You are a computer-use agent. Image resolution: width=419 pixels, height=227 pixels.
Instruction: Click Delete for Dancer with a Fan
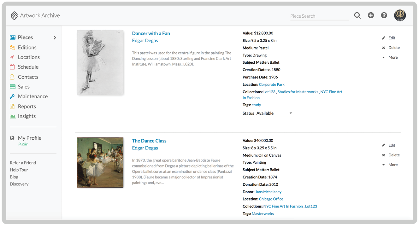coord(393,47)
